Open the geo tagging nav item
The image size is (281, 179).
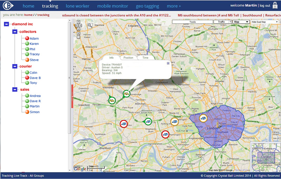147,6
